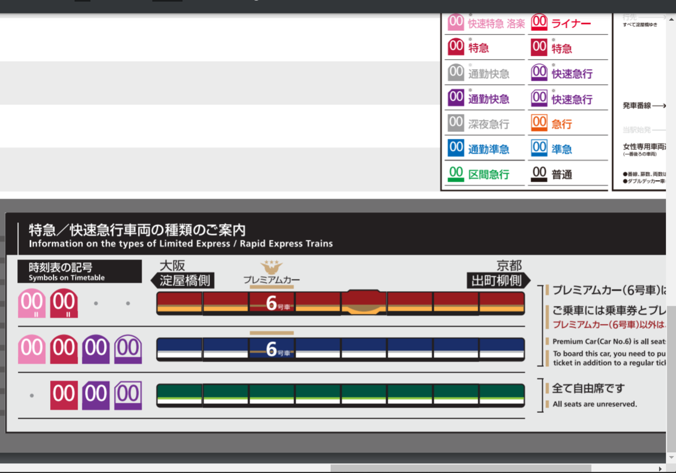676x473 pixels.
Task: Click the blue 通勤準急 00 symbol icon
Action: pyautogui.click(x=456, y=148)
